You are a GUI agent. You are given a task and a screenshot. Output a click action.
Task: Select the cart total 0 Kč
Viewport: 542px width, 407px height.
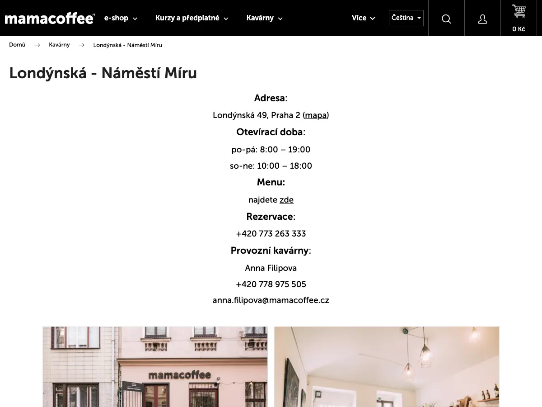[519, 29]
